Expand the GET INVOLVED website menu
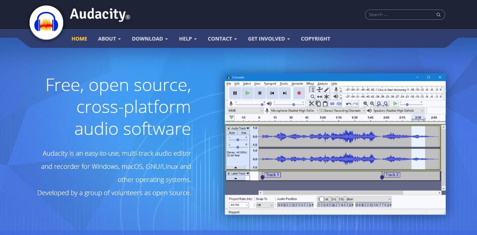Image resolution: width=477 pixels, height=235 pixels. (x=269, y=39)
